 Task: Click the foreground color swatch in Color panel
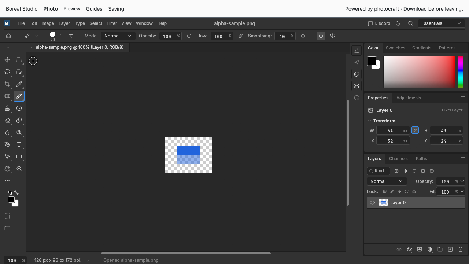[x=372, y=61]
